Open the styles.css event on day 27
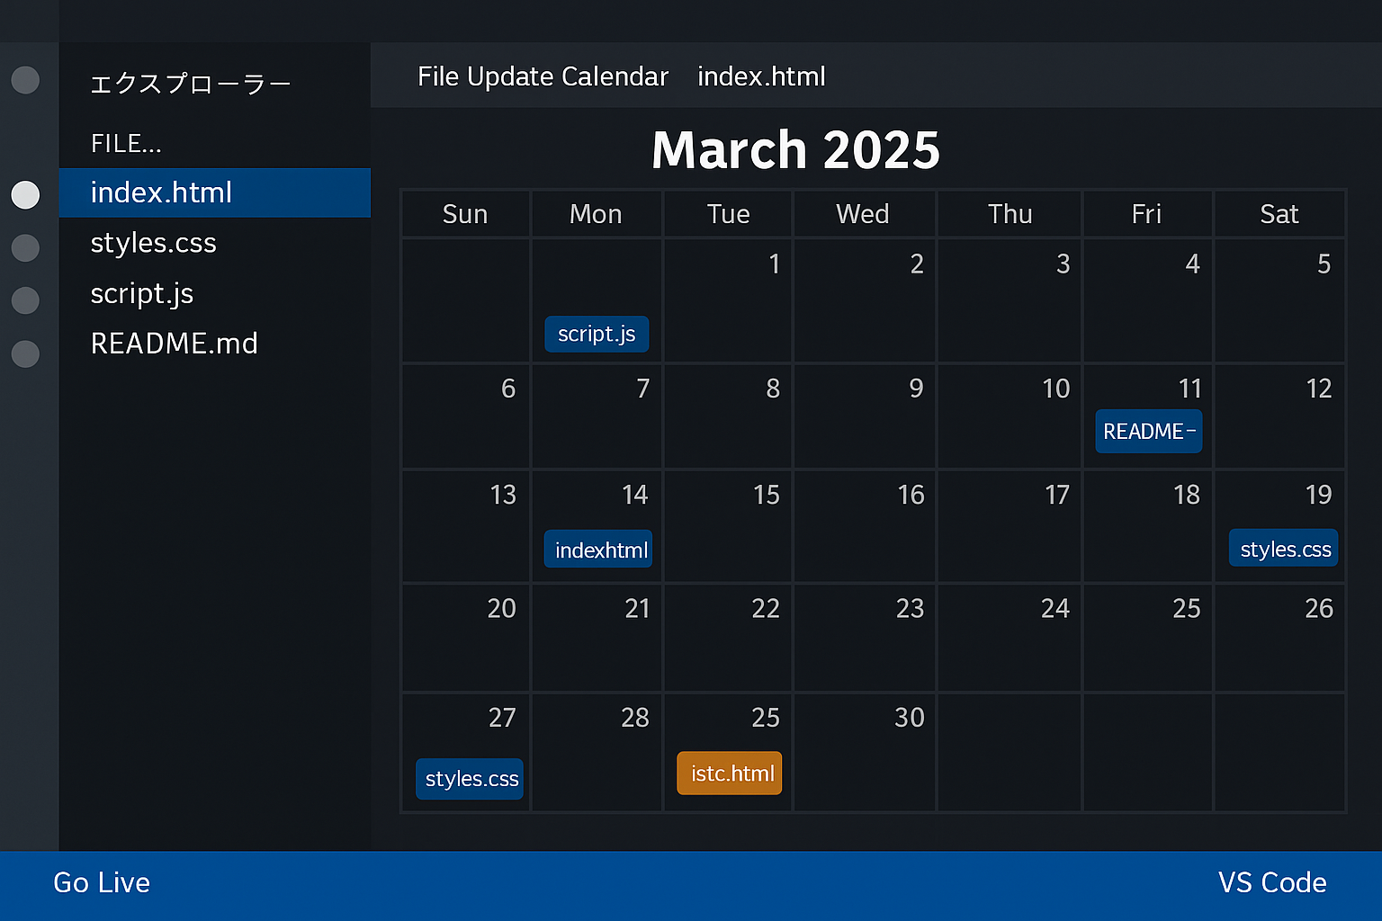The height and width of the screenshot is (921, 1382). pos(470,779)
